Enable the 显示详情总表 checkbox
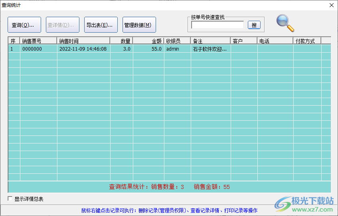This screenshot has height=216, width=338. tap(10, 198)
